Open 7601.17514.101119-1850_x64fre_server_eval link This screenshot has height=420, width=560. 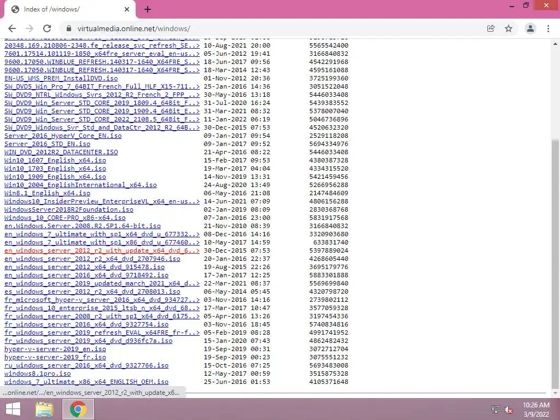click(102, 54)
